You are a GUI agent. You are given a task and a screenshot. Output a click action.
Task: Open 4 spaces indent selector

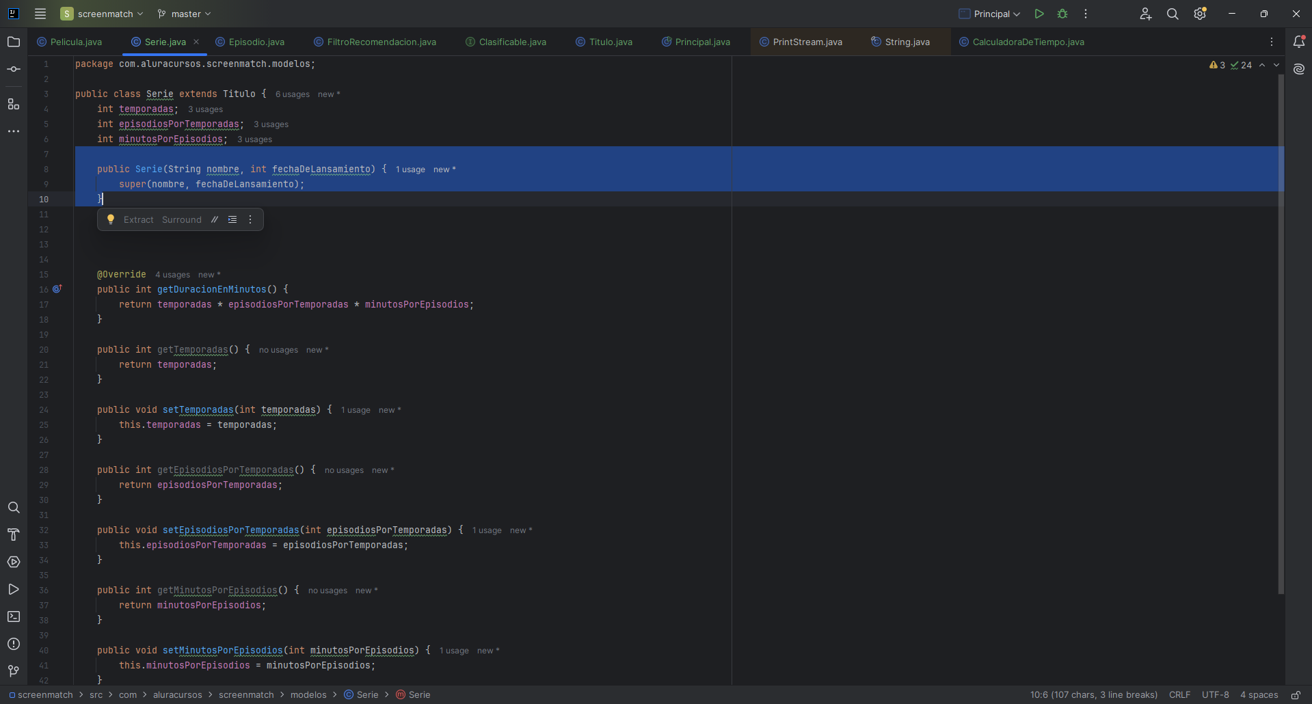1259,694
